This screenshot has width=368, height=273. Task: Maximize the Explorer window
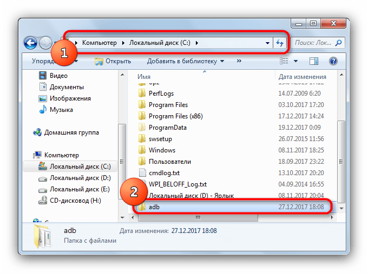313,23
